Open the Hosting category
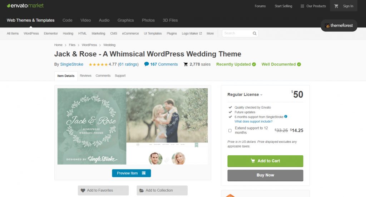 click(x=68, y=33)
